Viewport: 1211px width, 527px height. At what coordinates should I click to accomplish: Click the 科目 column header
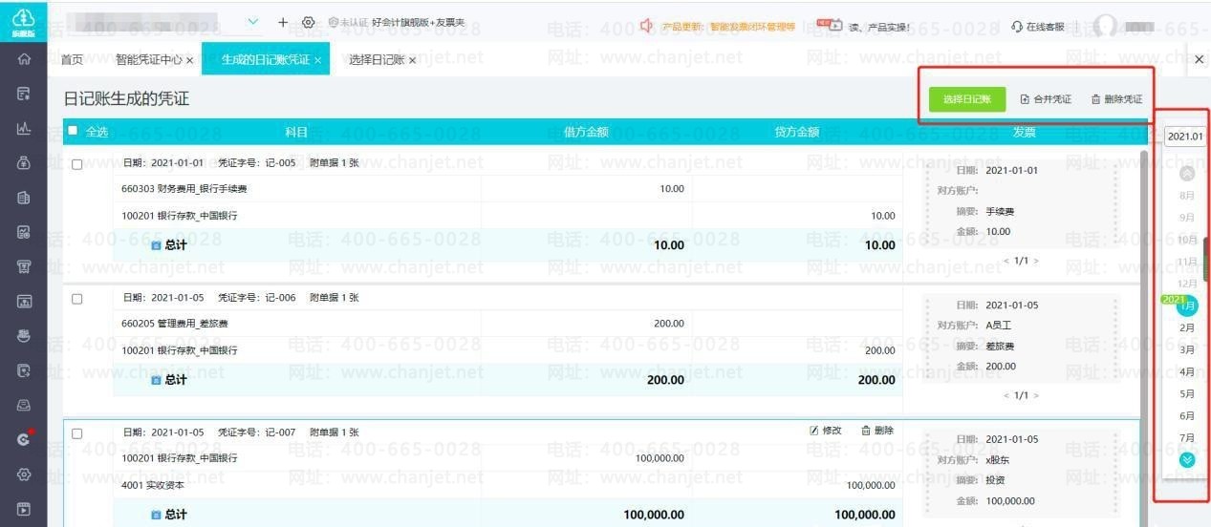point(296,132)
